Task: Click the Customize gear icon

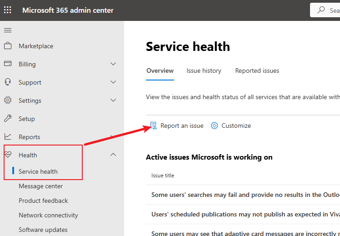Action: [x=214, y=126]
